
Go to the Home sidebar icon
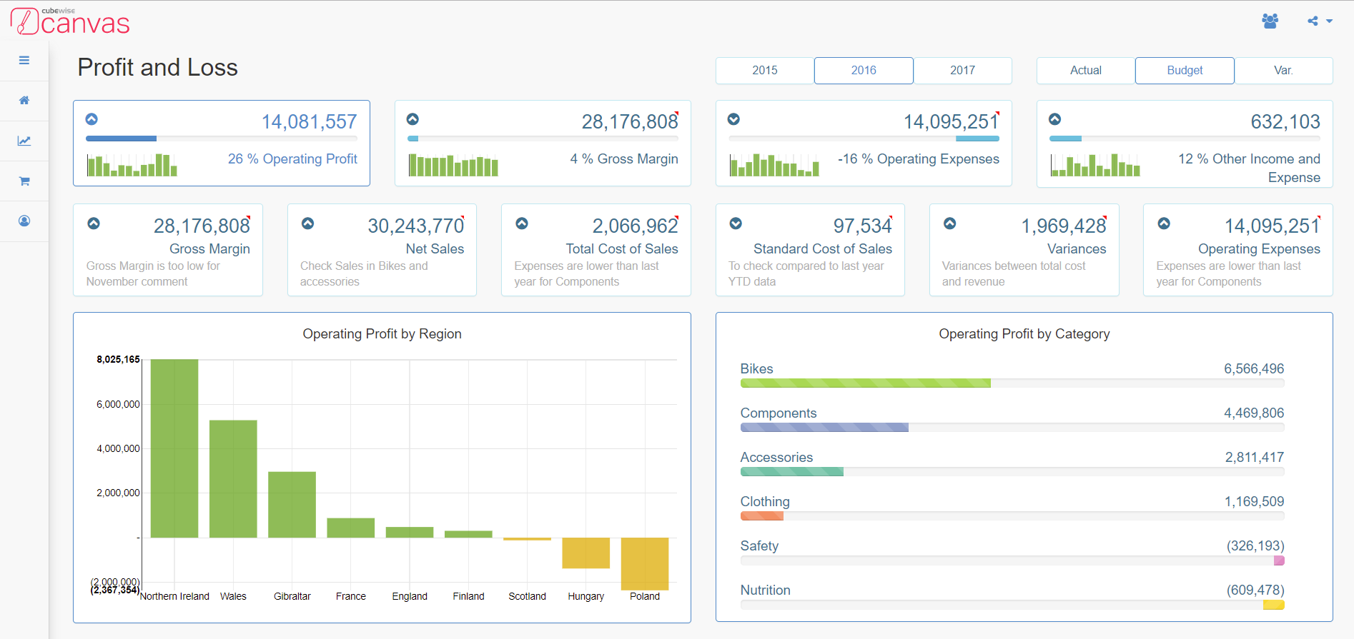pyautogui.click(x=24, y=101)
